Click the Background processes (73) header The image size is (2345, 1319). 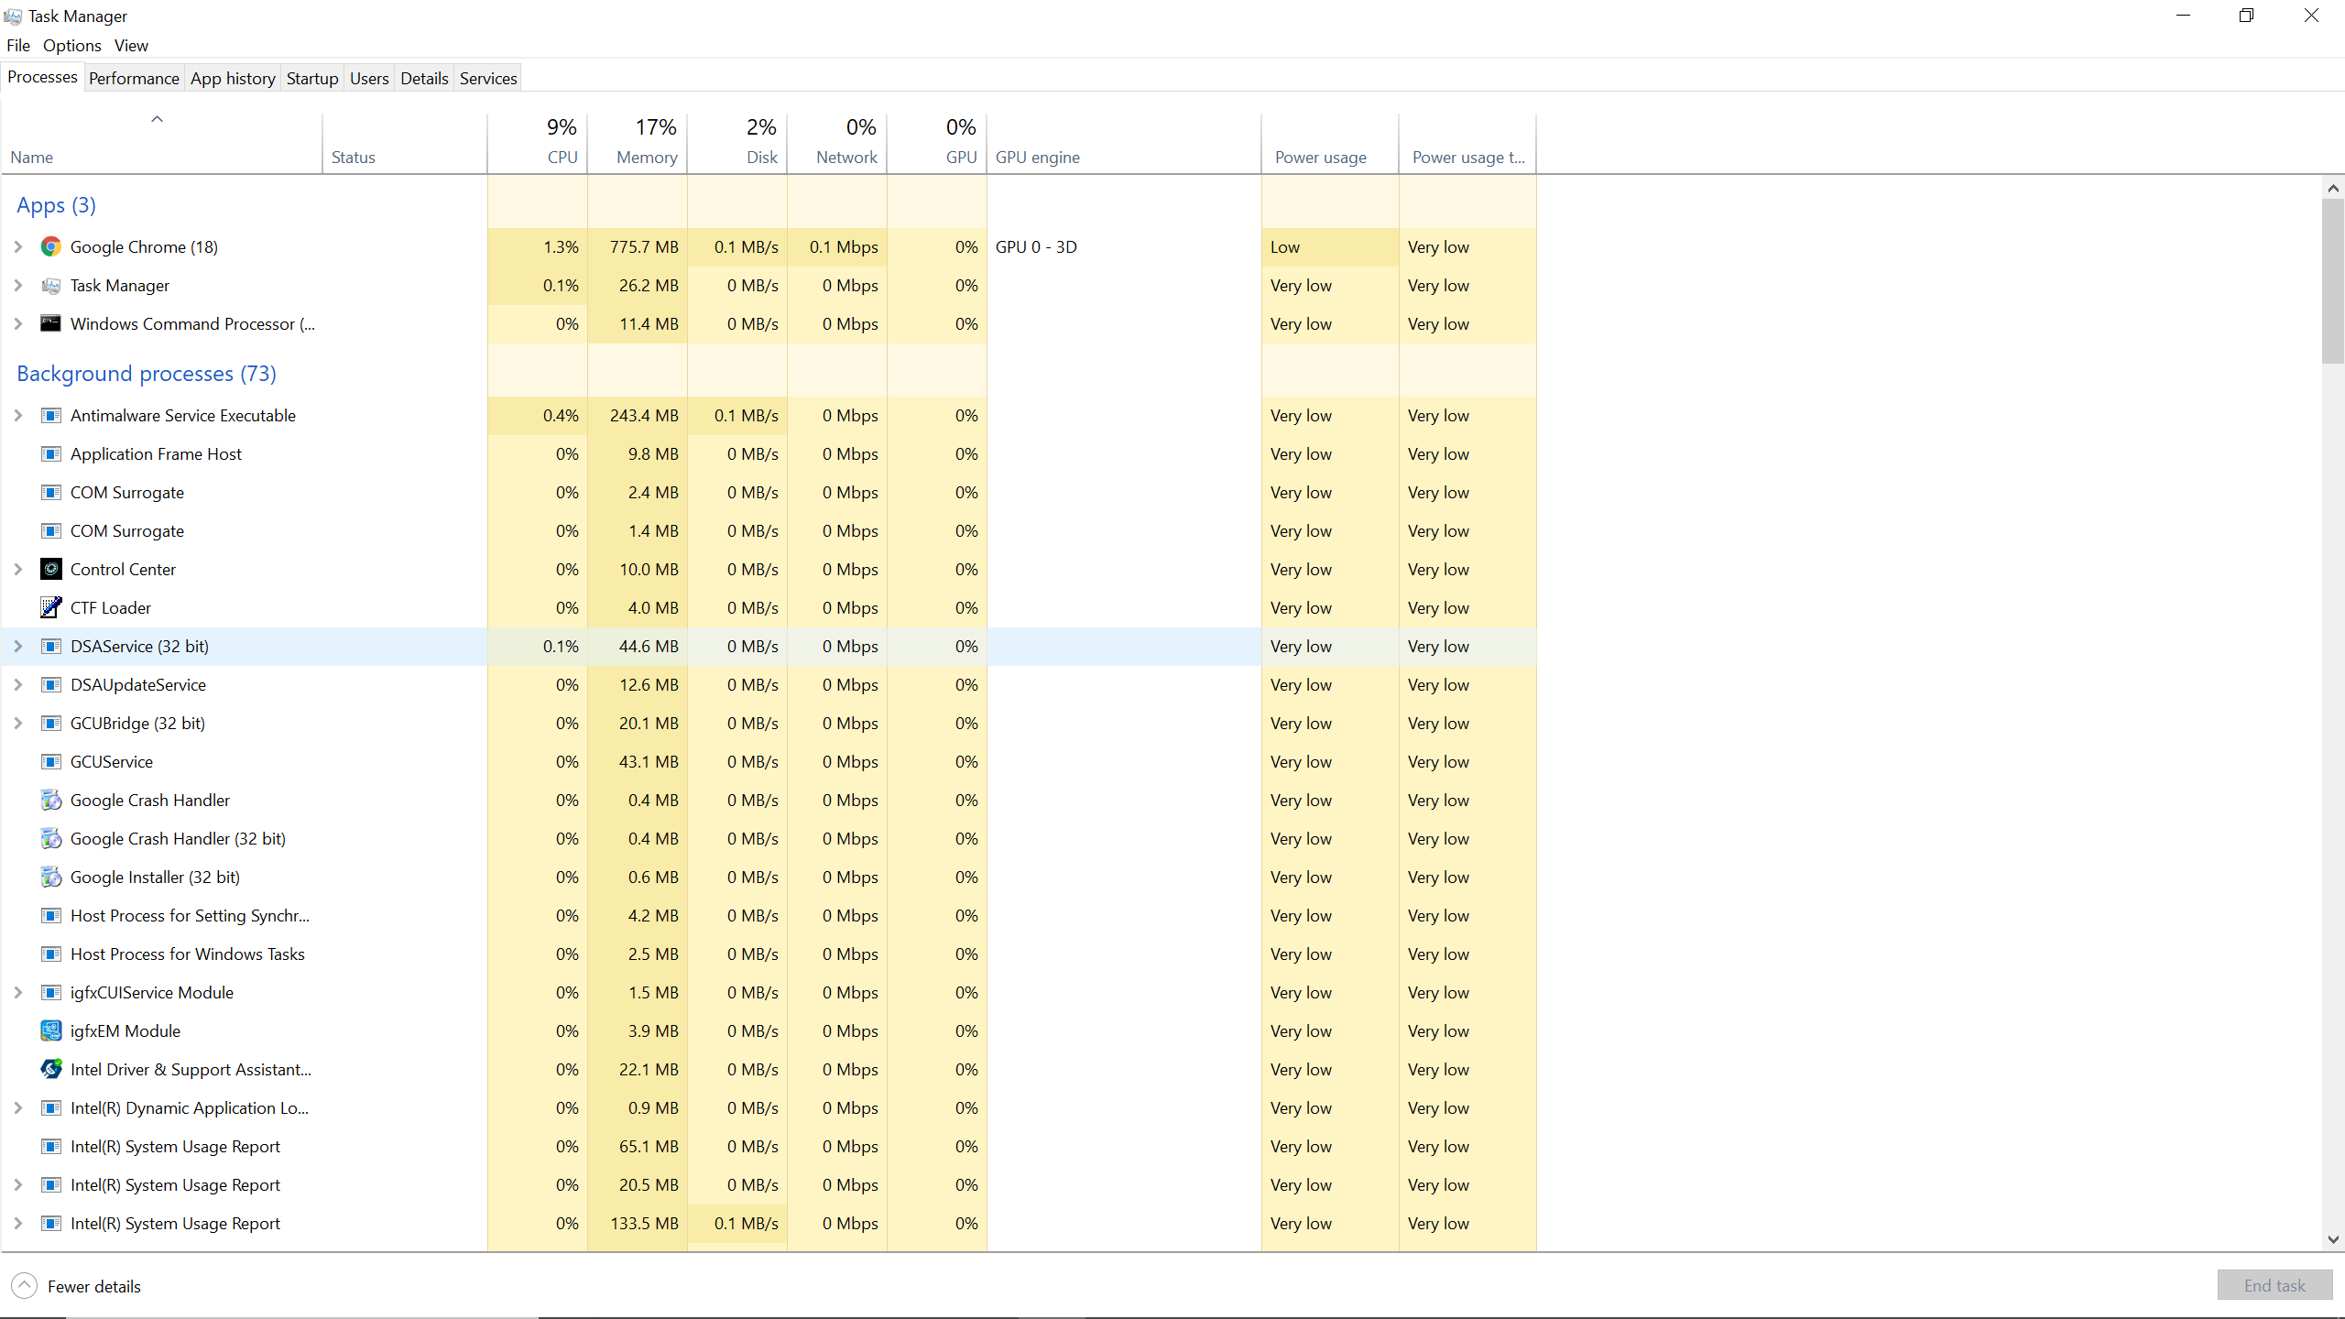(147, 374)
